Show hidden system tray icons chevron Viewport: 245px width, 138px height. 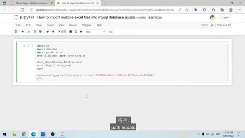coord(198,134)
